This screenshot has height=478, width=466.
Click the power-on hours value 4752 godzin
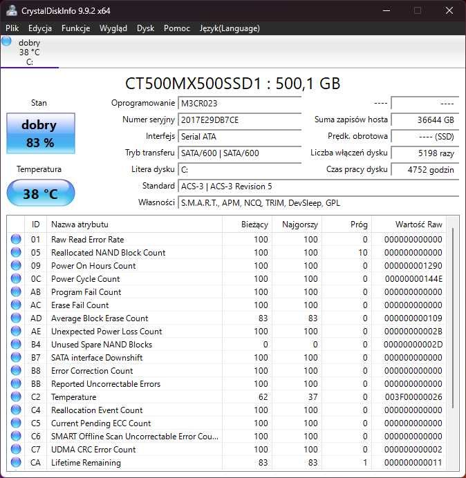pos(425,169)
